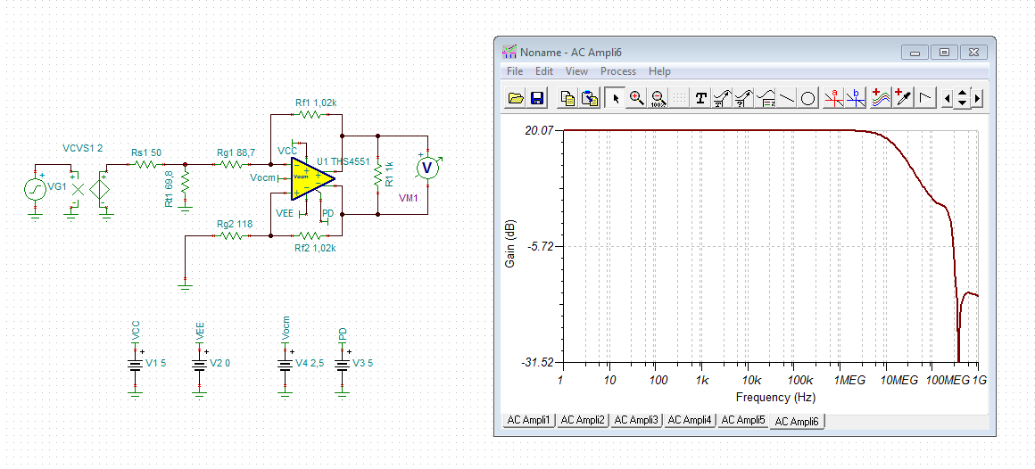Select the AC Ampli6 tab
The height and width of the screenshot is (469, 1035).
pyautogui.click(x=798, y=421)
